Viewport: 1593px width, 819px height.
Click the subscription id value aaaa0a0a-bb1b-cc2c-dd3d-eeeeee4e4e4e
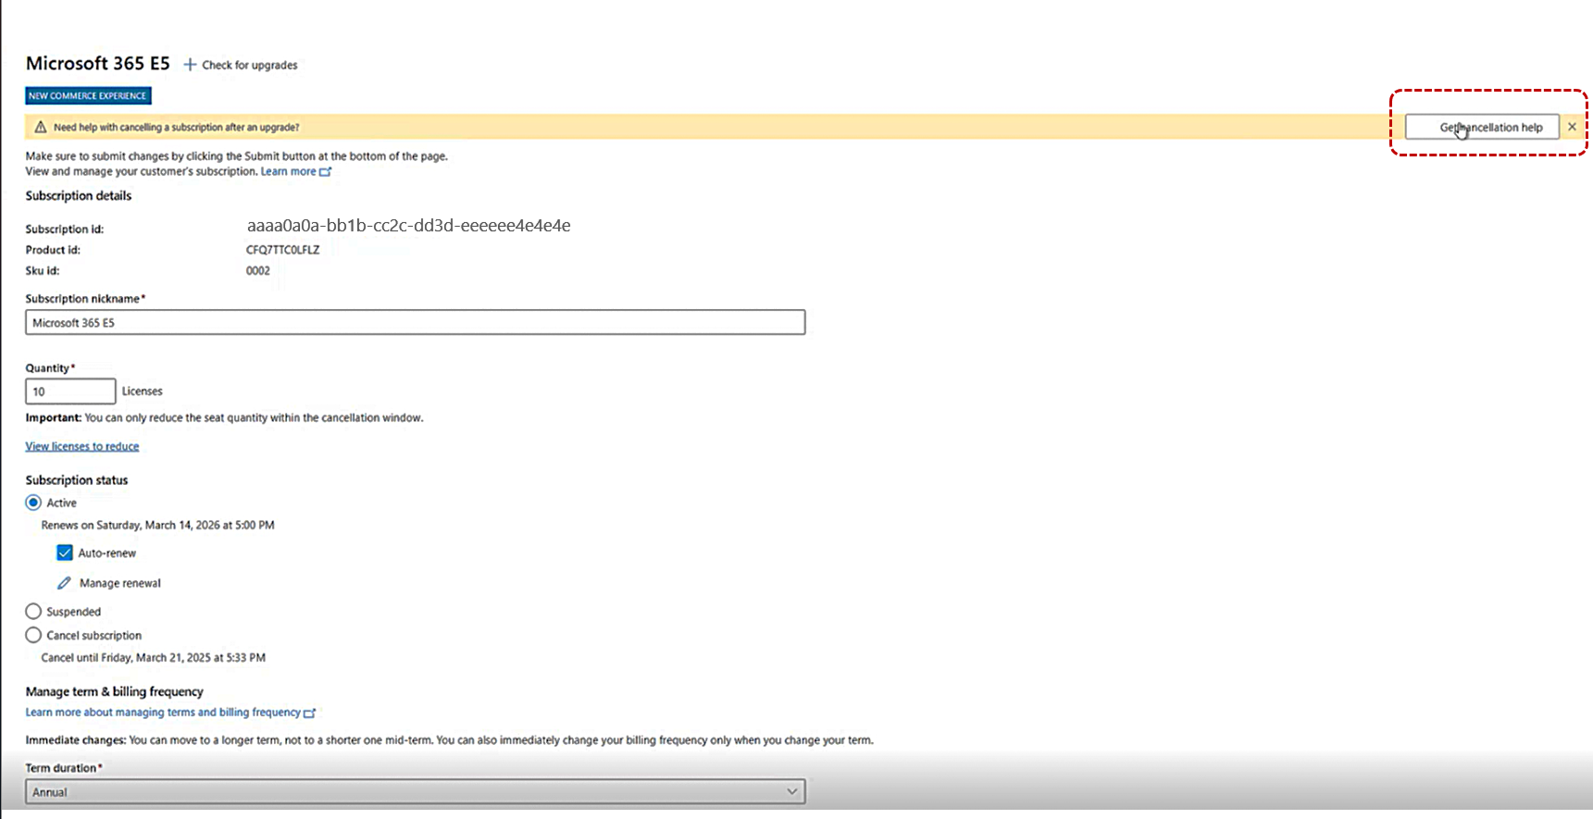click(408, 226)
